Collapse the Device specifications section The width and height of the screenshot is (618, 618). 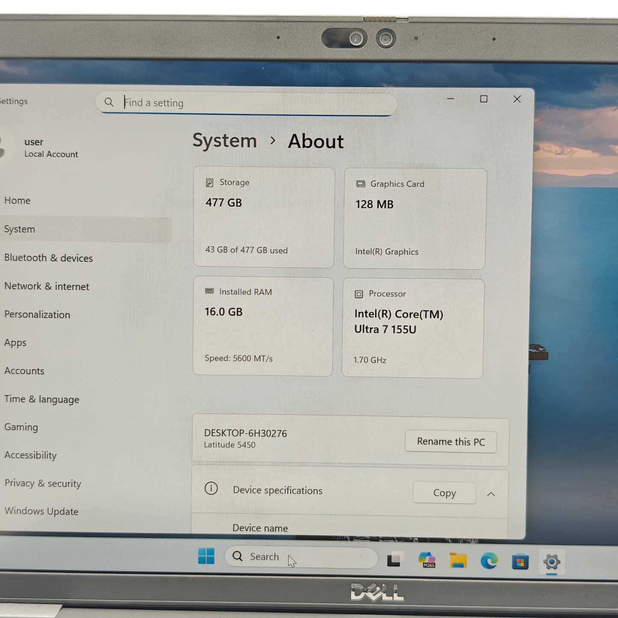point(491,494)
